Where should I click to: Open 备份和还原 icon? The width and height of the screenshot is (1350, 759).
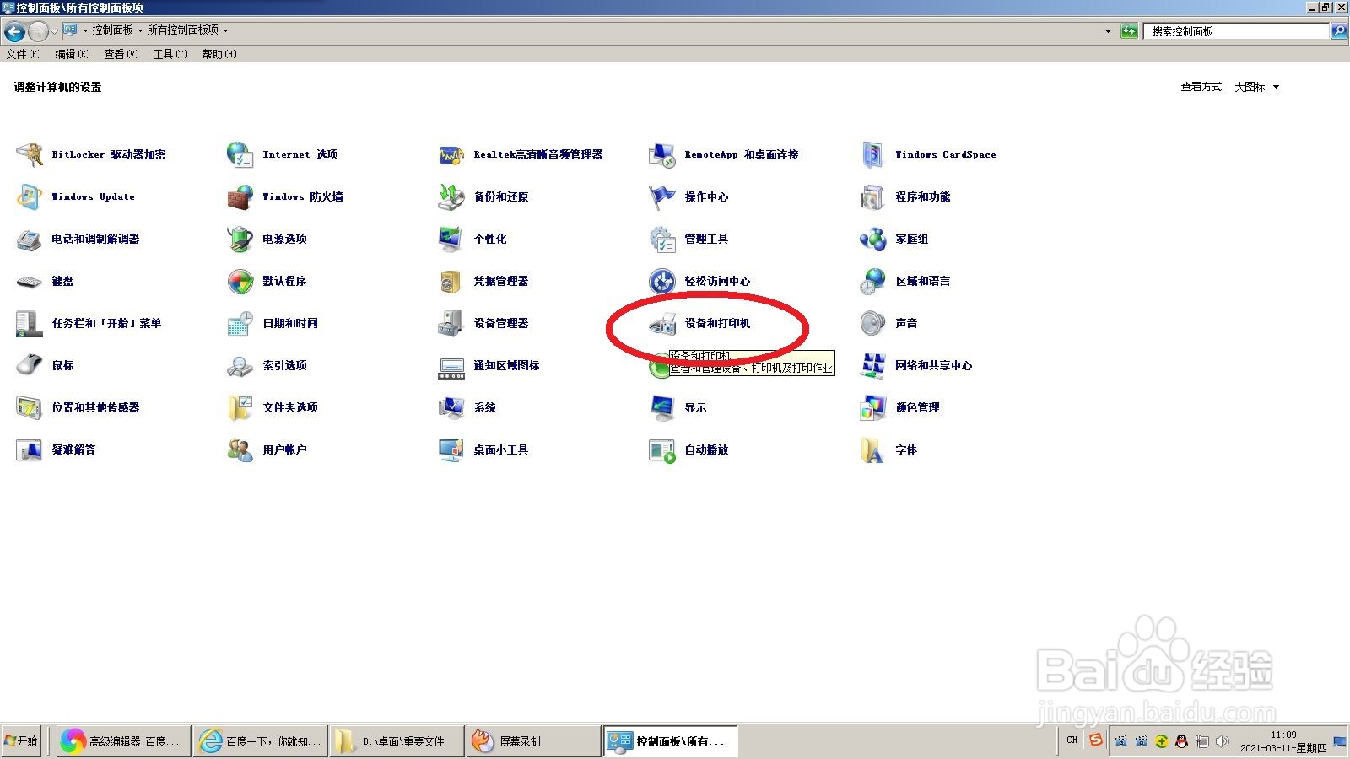click(x=451, y=196)
